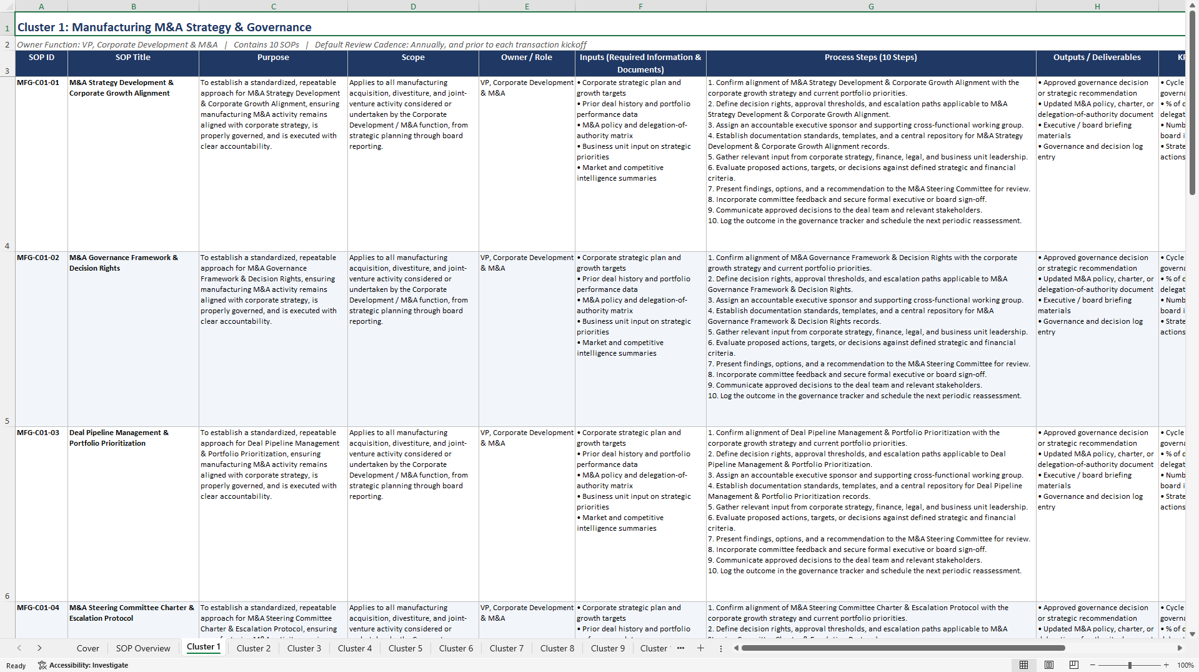Select the active Cluster 1 tab

(x=204, y=647)
